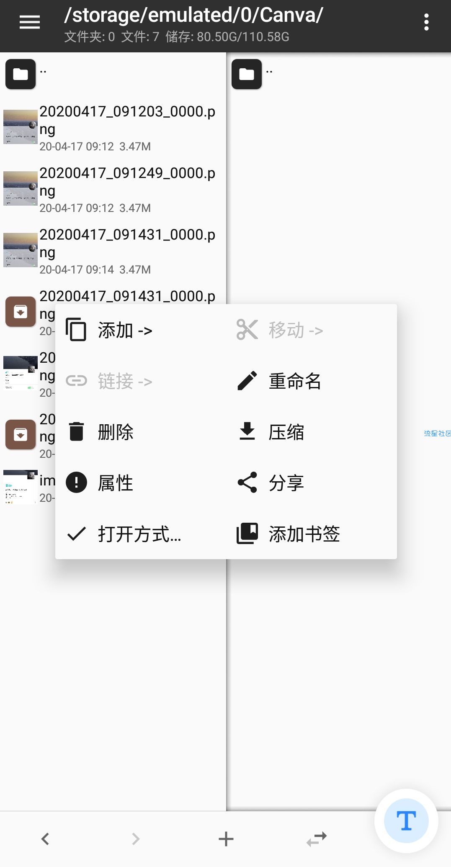Tap the bookmark icon for 添加书签

pyautogui.click(x=247, y=534)
